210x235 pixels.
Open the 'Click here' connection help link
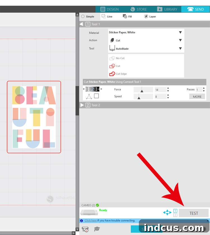pyautogui.click(x=90, y=220)
